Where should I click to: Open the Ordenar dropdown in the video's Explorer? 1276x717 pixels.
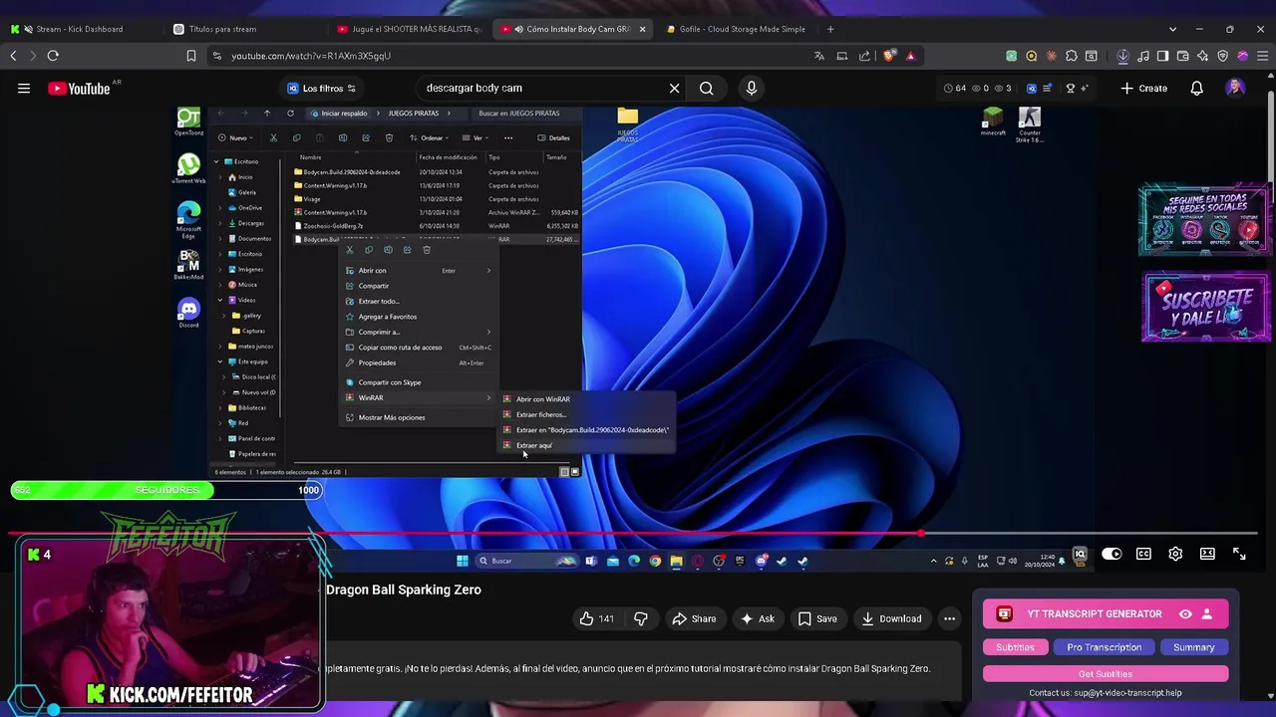point(430,137)
